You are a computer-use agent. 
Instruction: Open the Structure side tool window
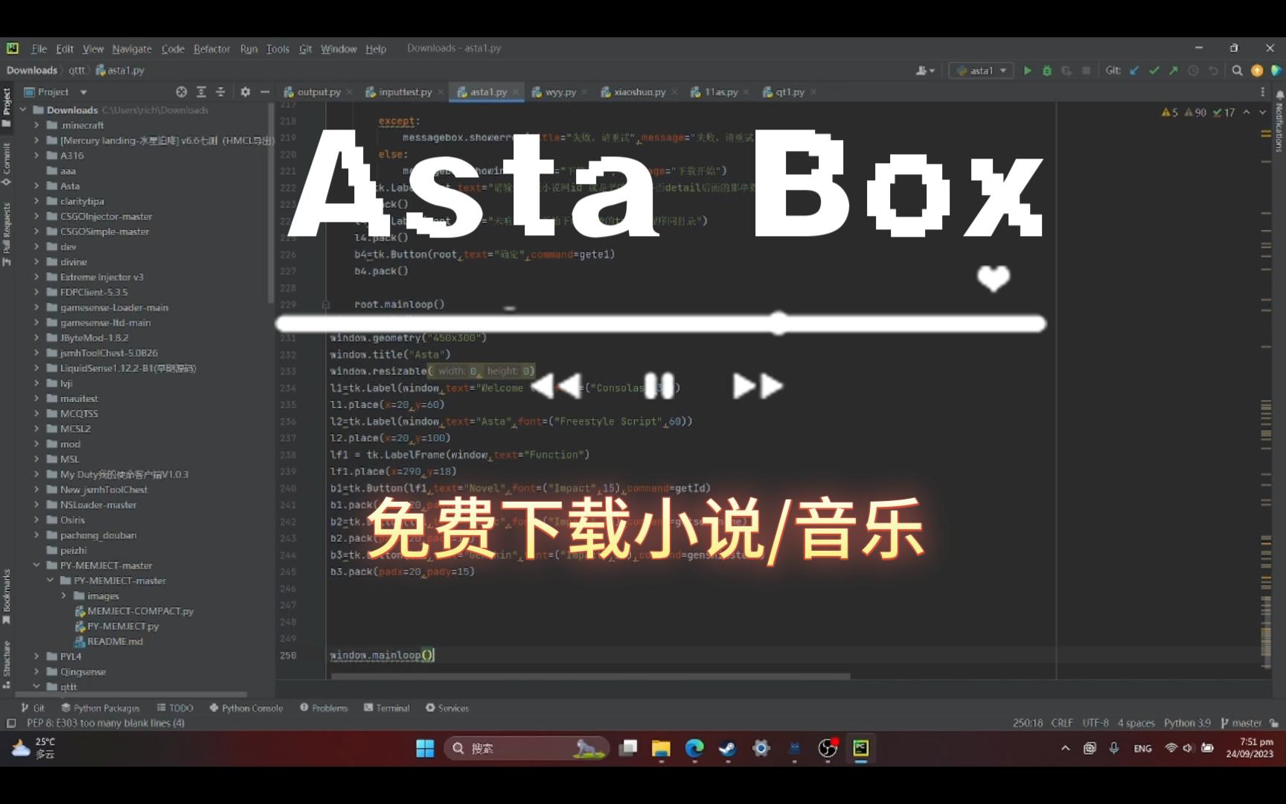pyautogui.click(x=7, y=664)
